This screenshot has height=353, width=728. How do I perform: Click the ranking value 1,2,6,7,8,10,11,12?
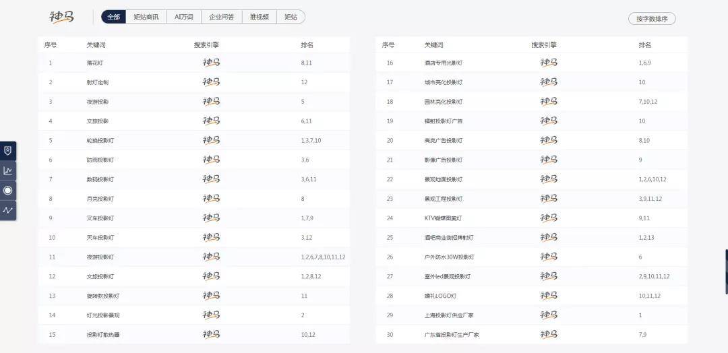point(323,257)
